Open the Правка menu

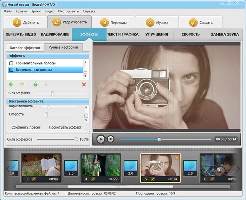pos(21,11)
